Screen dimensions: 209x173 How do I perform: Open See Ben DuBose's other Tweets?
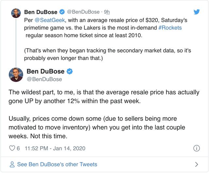[57, 164]
